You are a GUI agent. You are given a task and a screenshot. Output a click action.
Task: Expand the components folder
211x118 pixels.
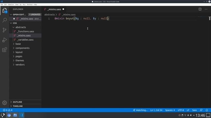pos(14,48)
